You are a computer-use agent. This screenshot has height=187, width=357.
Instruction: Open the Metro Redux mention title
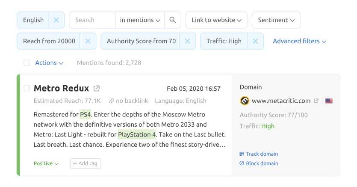(61, 88)
